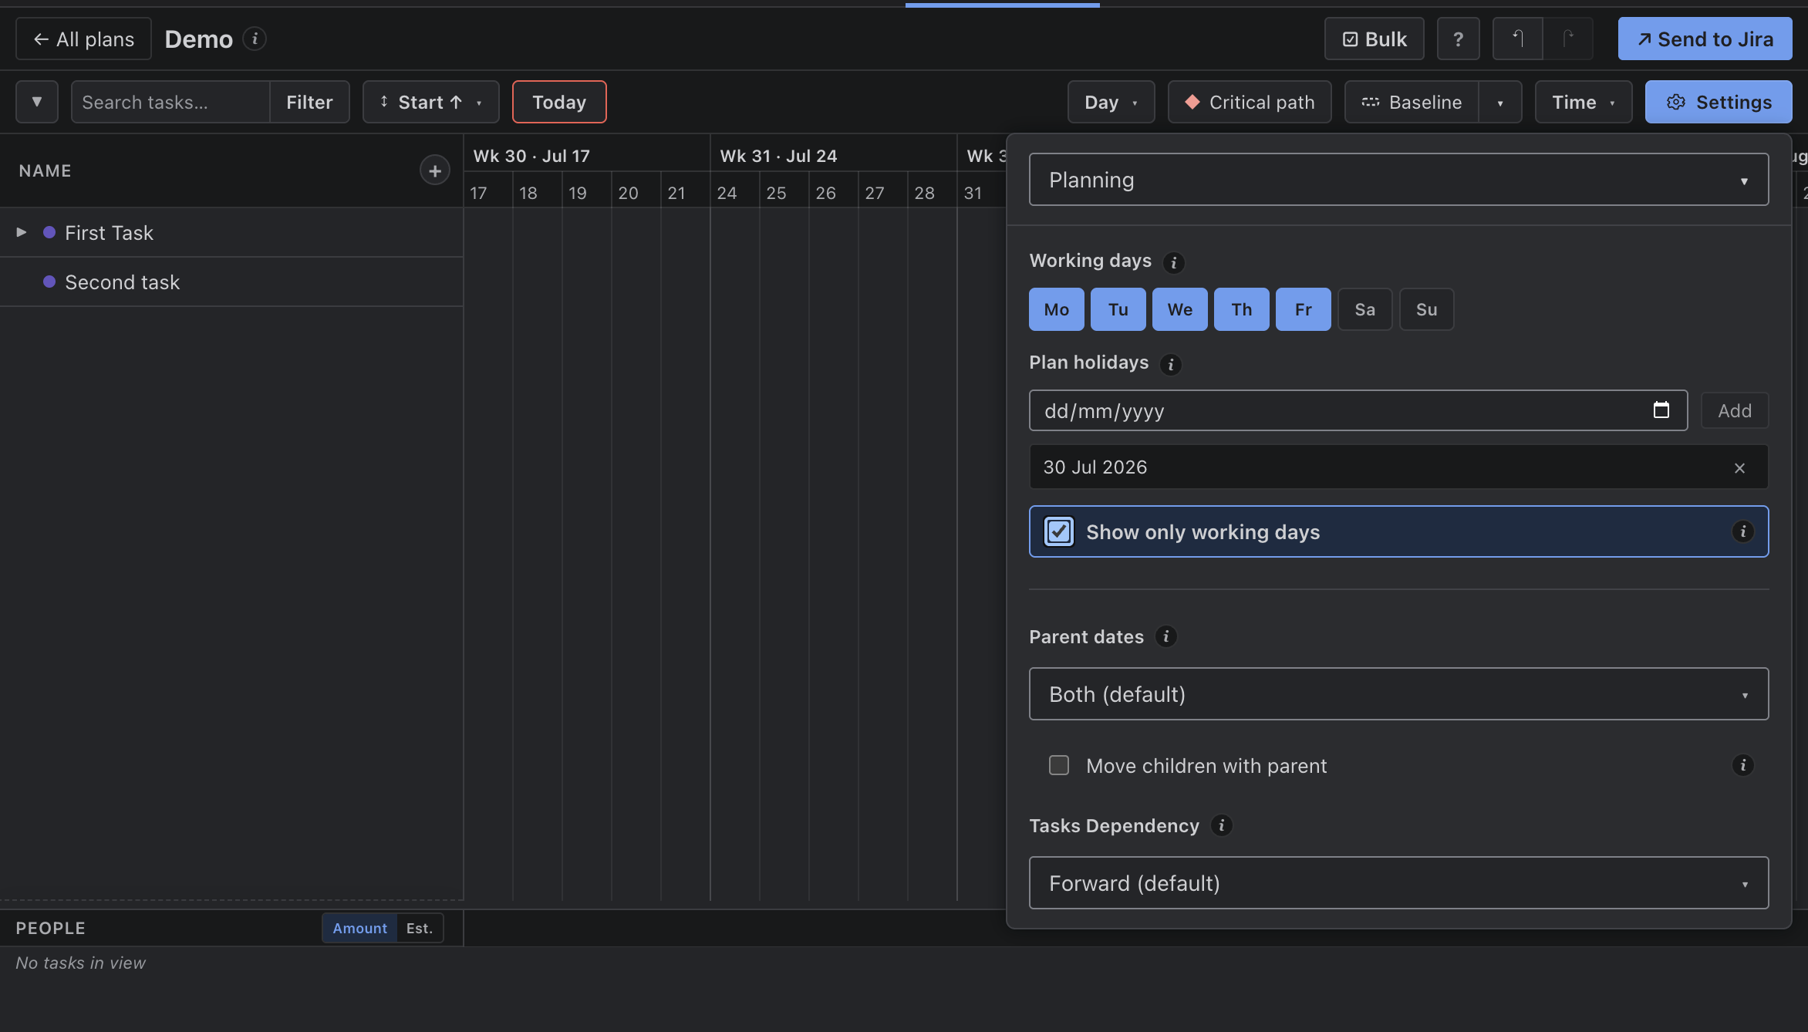Open info icon next to Demo title
Screen dimensions: 1808x1032
pos(255,39)
